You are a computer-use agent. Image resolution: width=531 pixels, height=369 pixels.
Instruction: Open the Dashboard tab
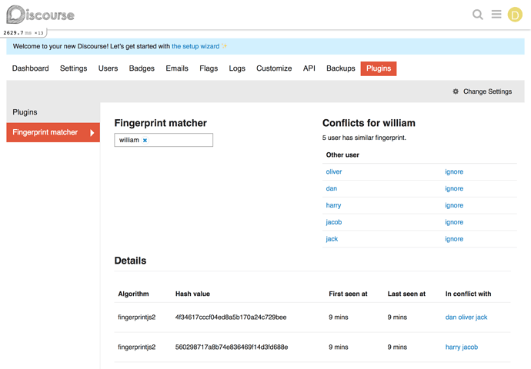(31, 68)
